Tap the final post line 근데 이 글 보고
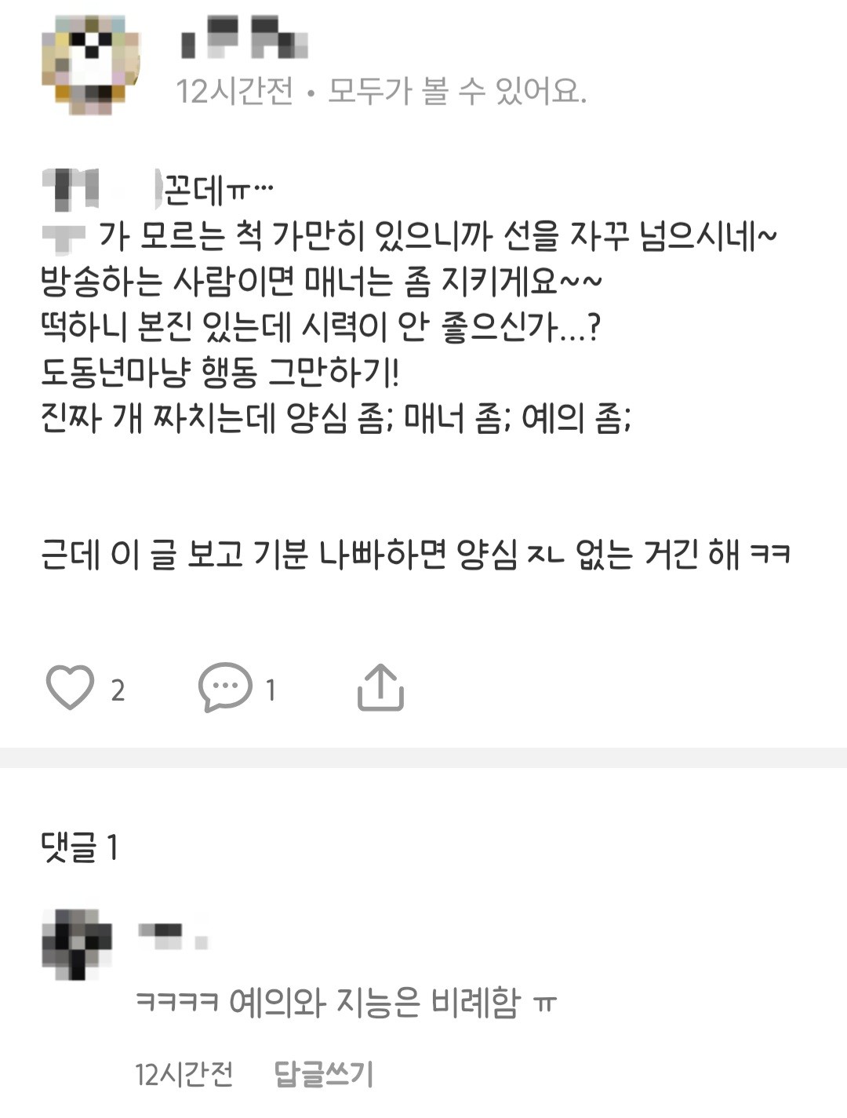Screen dimensions: 847x1118 416,555
